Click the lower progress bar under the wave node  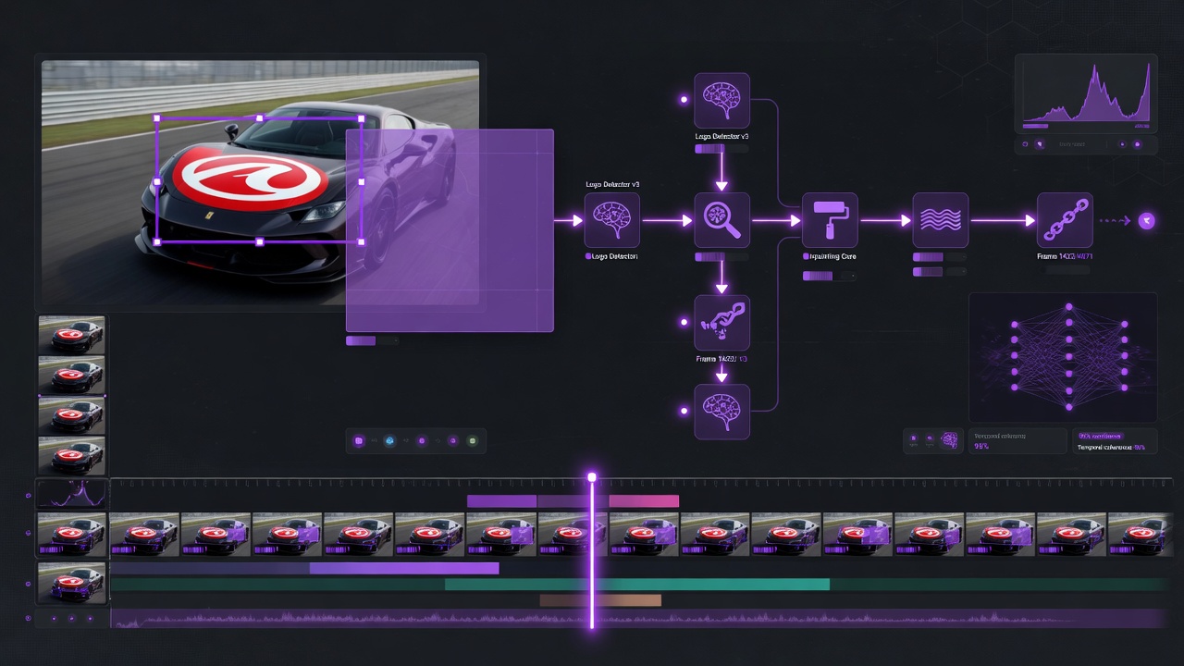tap(939, 272)
